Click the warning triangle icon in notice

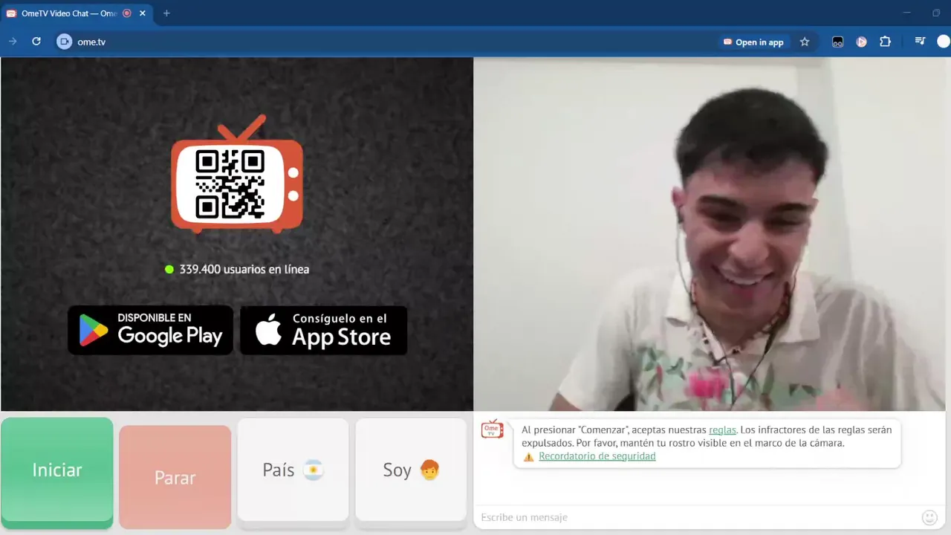[528, 456]
